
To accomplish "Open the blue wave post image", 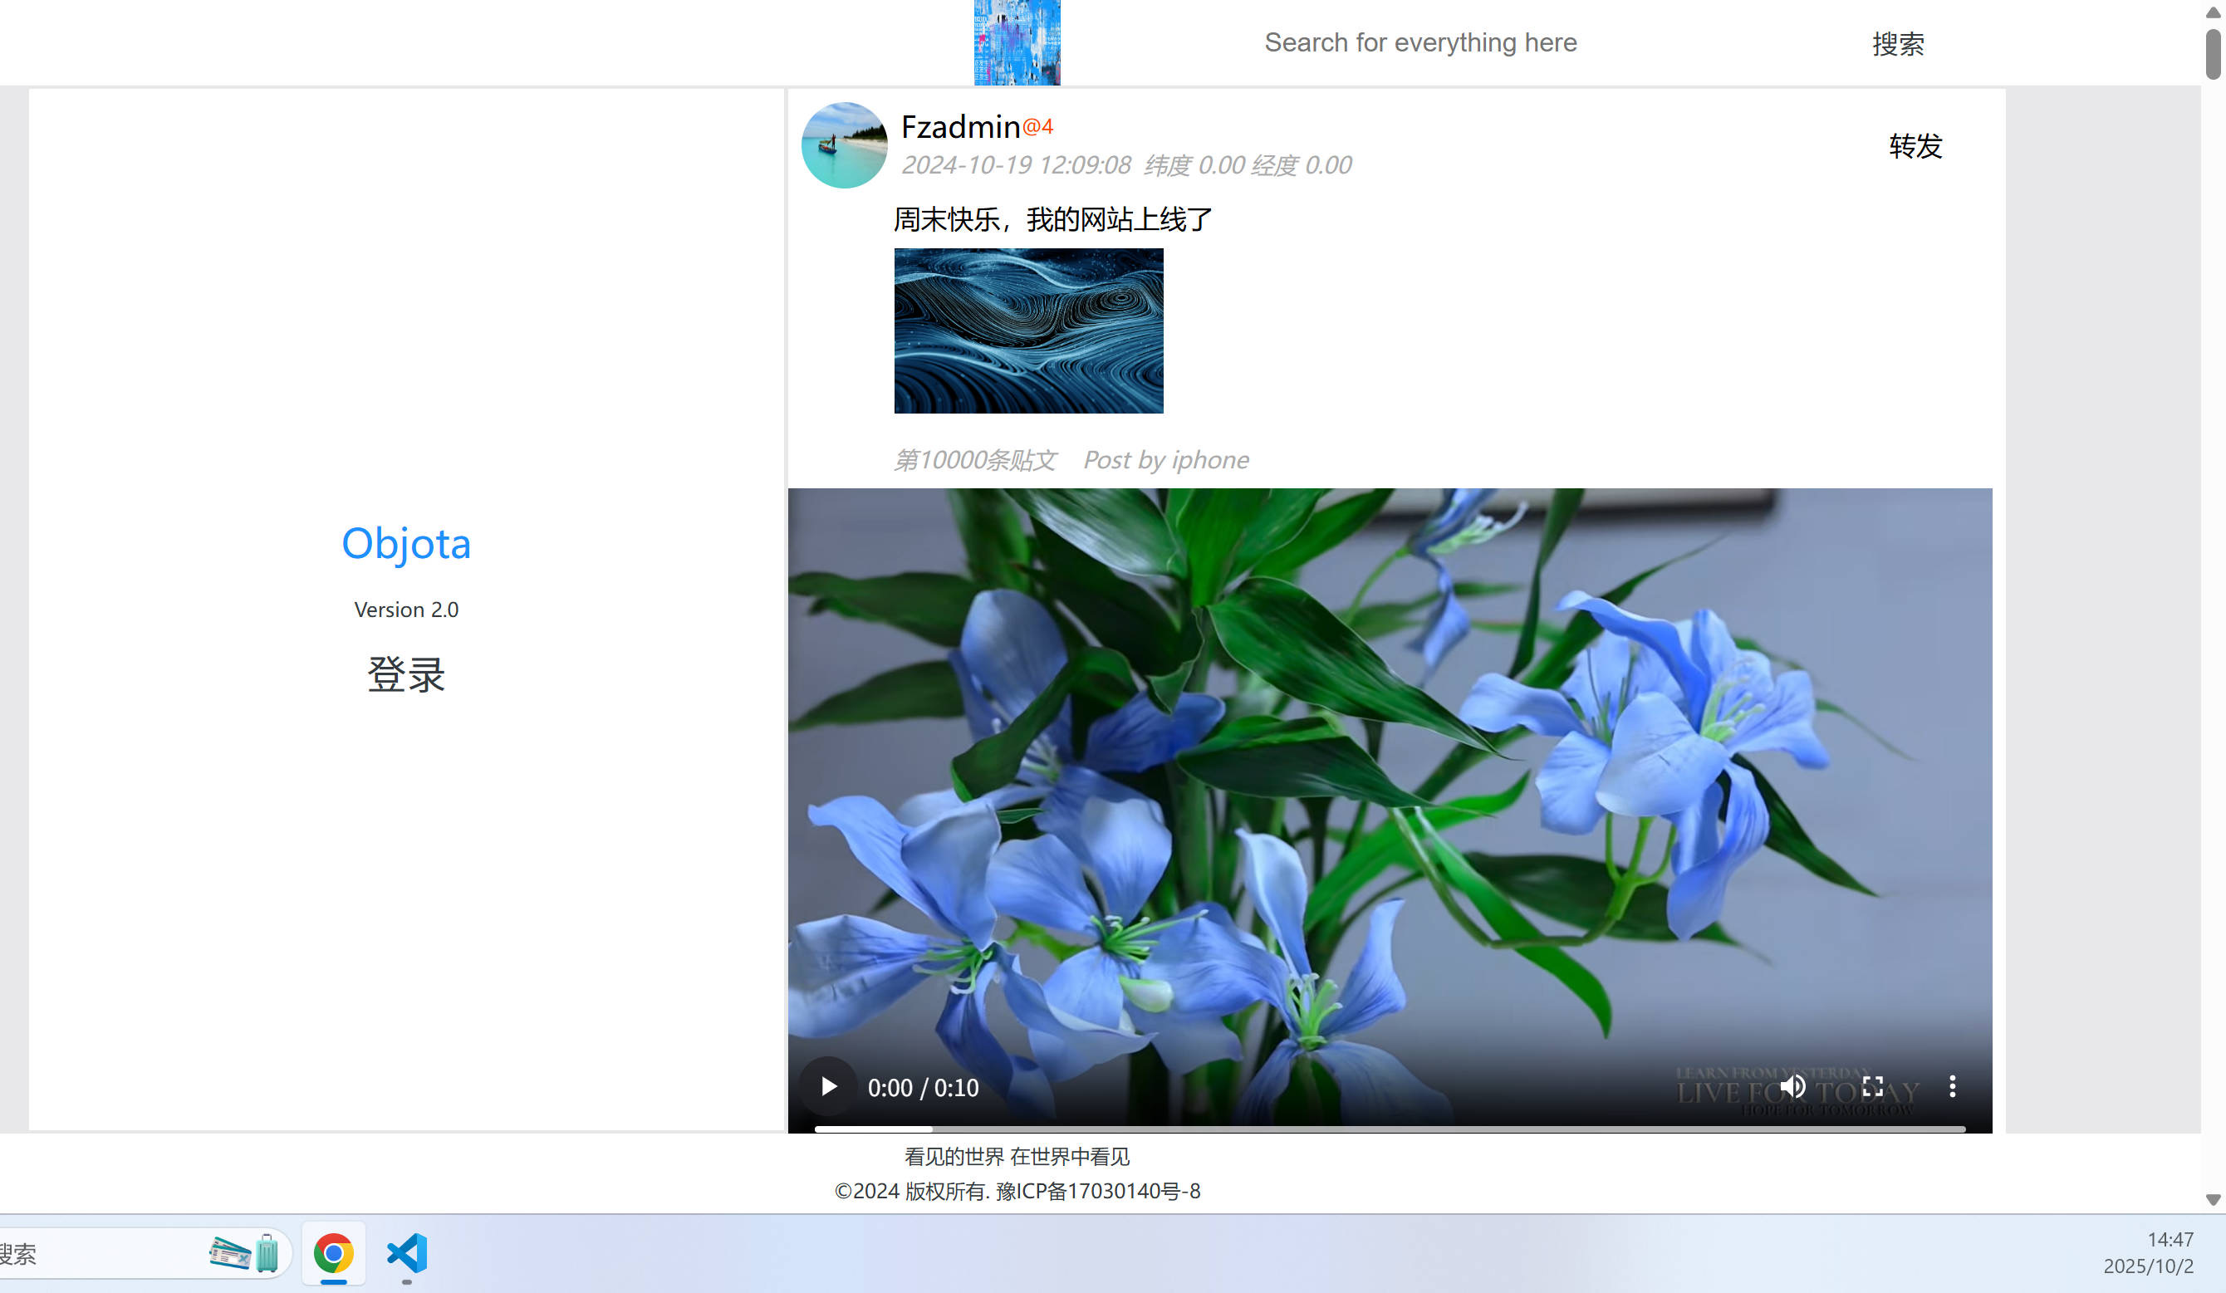I will coord(1028,331).
